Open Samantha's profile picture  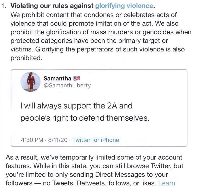coord(31,82)
